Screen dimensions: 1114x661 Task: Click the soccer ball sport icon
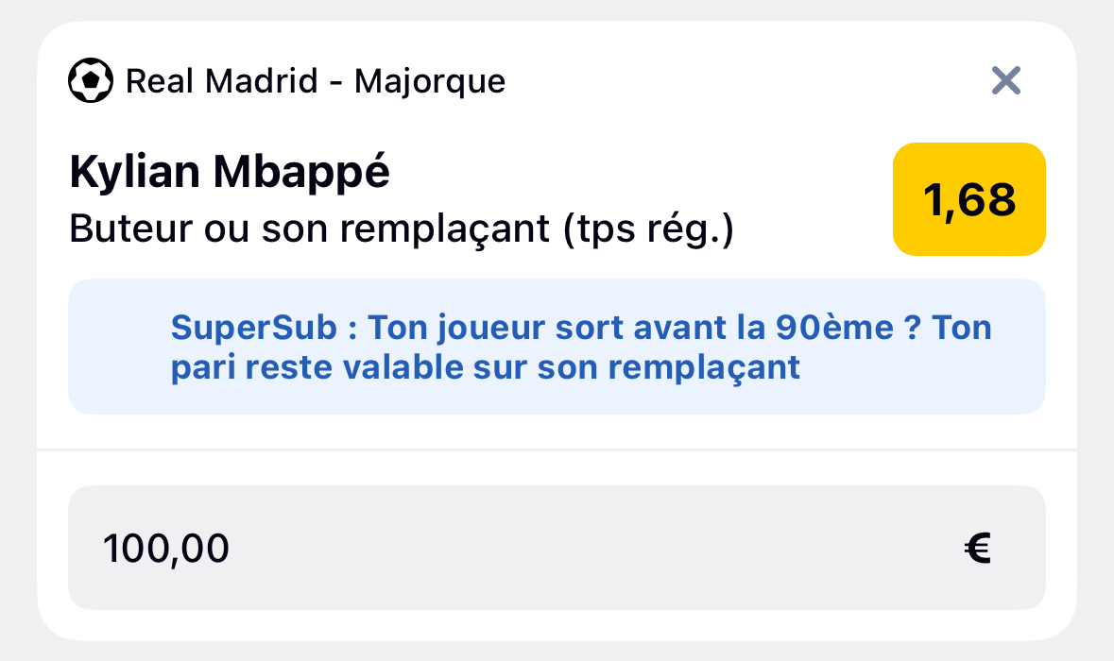(90, 80)
